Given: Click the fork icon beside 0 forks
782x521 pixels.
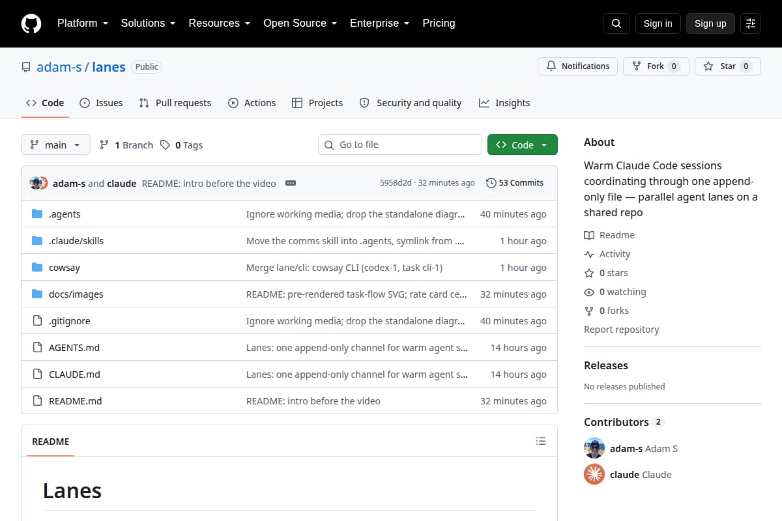Looking at the screenshot, I should pos(589,311).
